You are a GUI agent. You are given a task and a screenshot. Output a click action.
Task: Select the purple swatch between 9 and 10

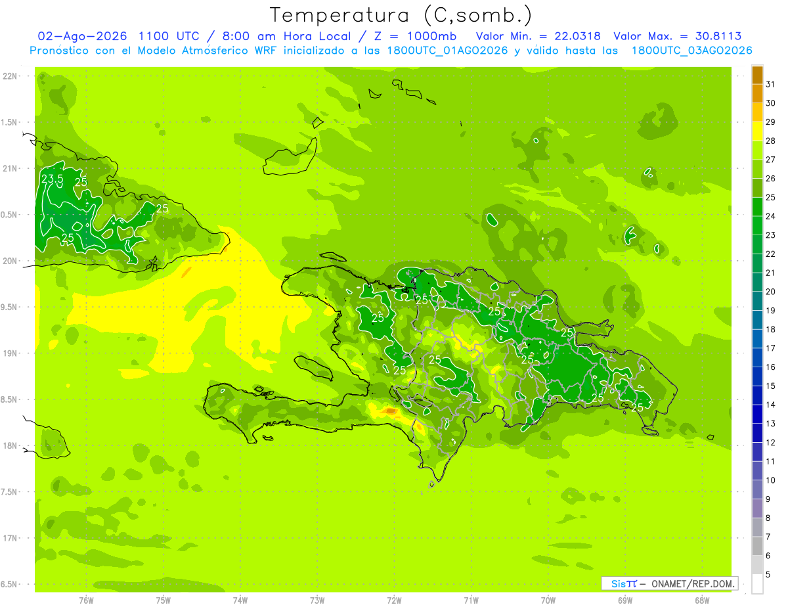757,489
